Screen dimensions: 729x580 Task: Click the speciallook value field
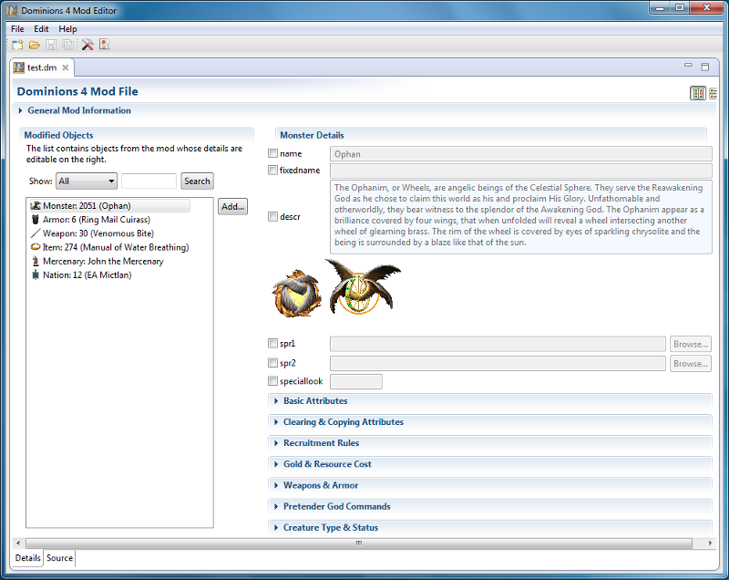(356, 382)
